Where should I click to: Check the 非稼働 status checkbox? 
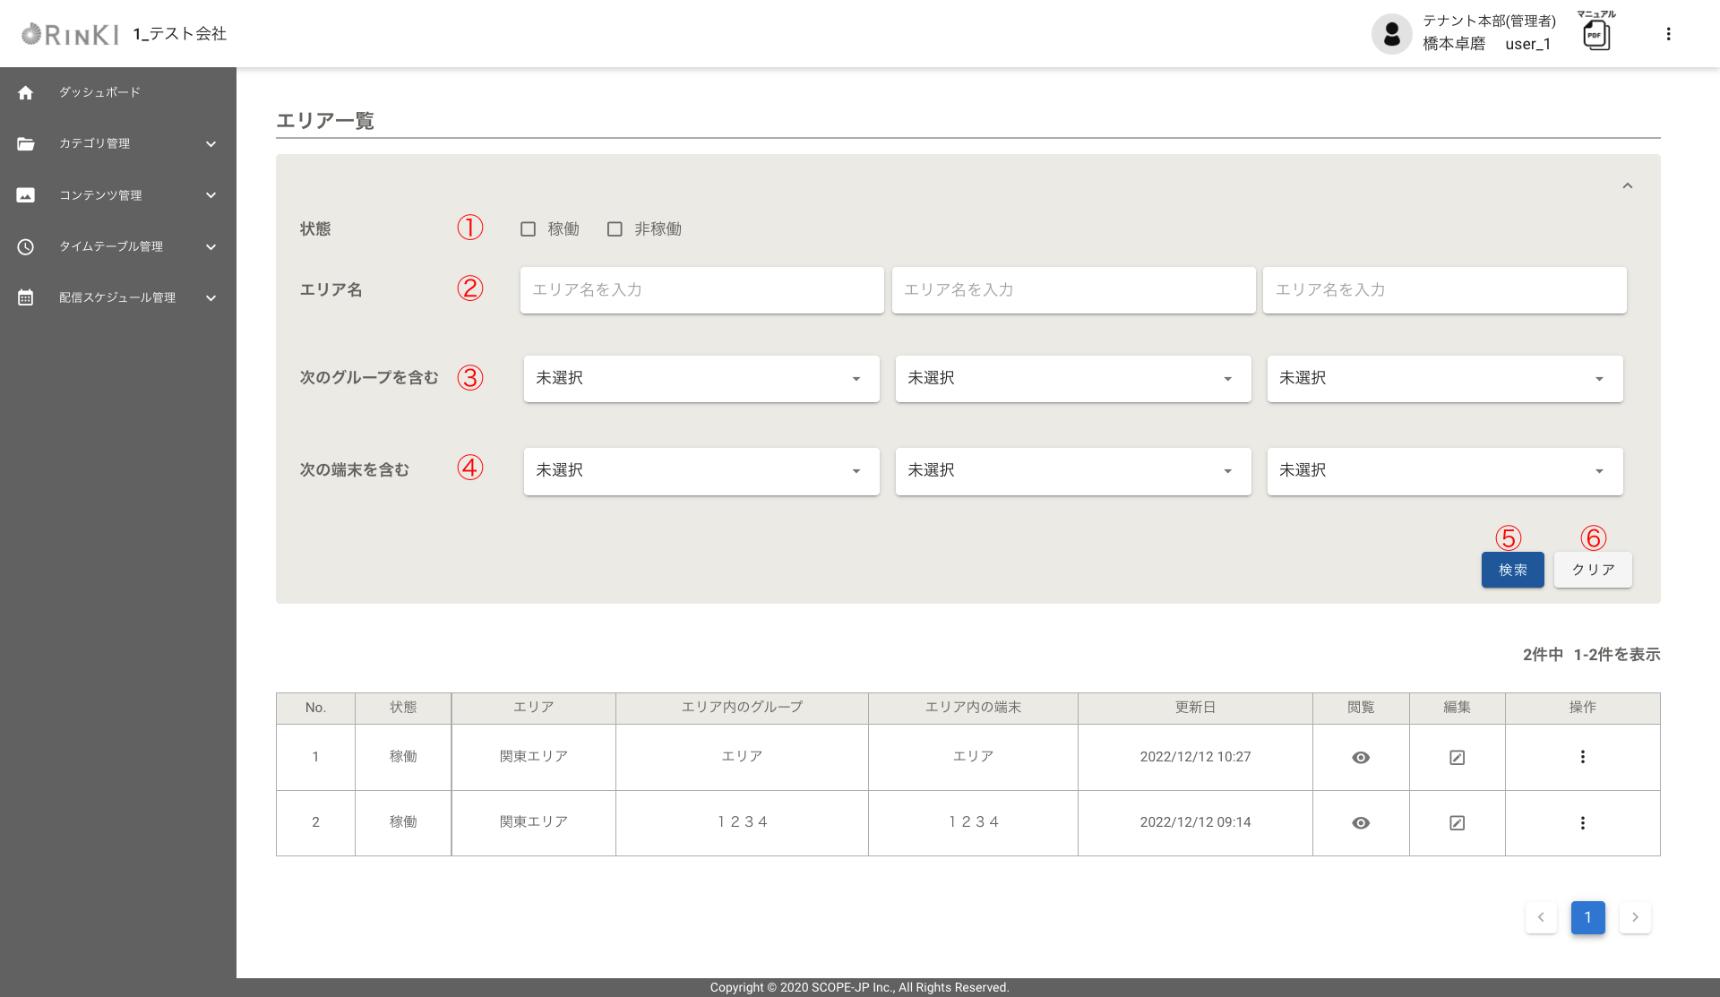tap(615, 229)
